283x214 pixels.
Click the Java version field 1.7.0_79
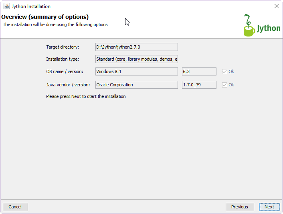(199, 85)
